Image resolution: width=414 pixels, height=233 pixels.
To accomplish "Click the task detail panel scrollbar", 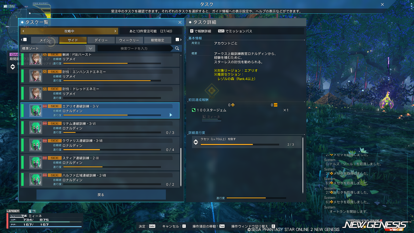I will [x=303, y=165].
